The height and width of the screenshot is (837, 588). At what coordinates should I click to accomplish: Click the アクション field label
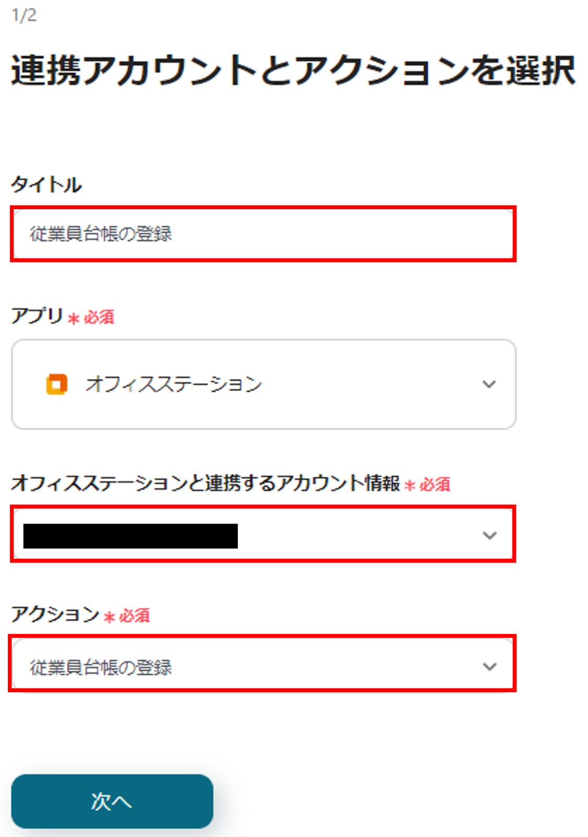[x=55, y=614]
